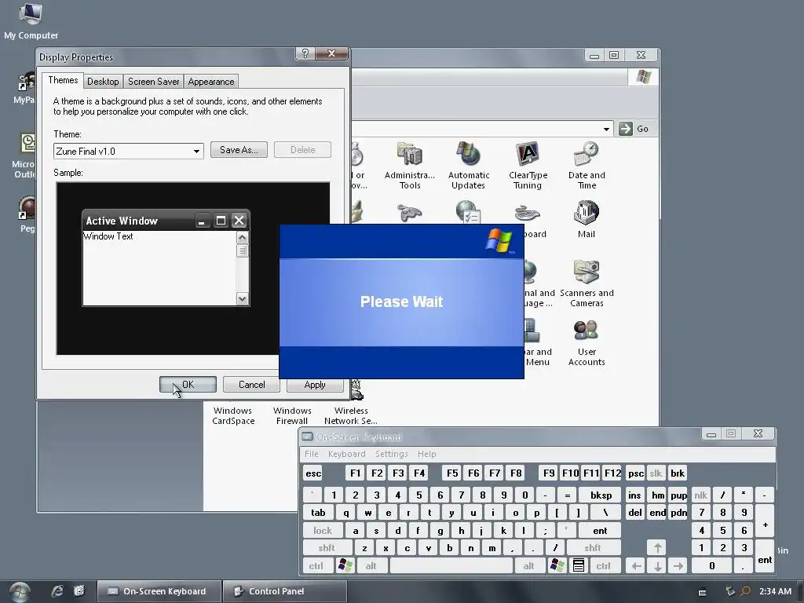Switch to the Desktop tab

point(103,82)
